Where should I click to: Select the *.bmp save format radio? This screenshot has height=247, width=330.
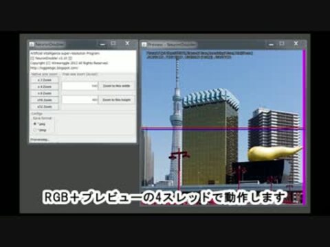(35, 130)
